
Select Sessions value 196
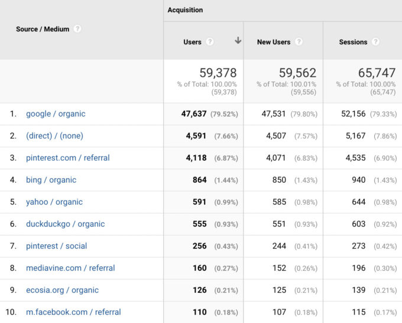(x=359, y=268)
